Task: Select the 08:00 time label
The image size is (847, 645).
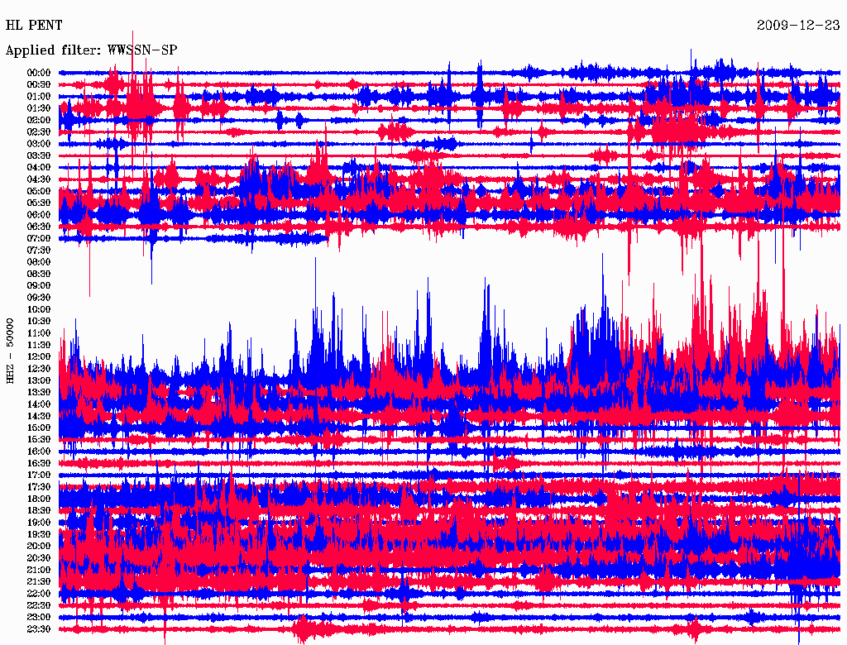Action: pos(39,262)
